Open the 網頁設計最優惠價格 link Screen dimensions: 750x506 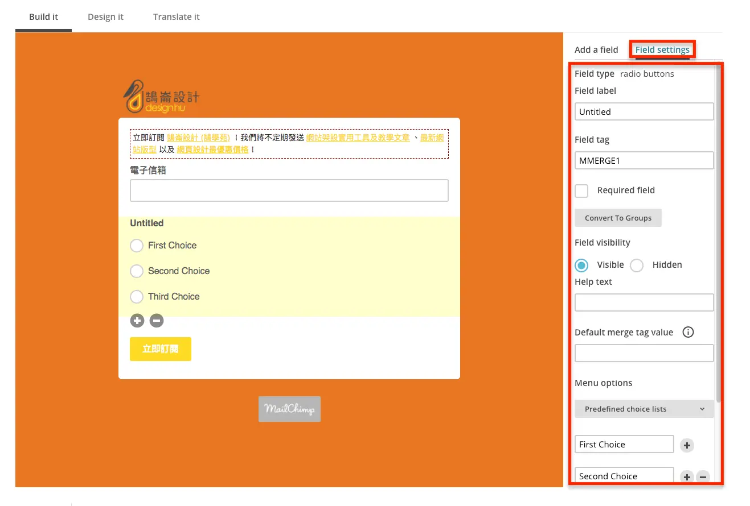tap(212, 150)
